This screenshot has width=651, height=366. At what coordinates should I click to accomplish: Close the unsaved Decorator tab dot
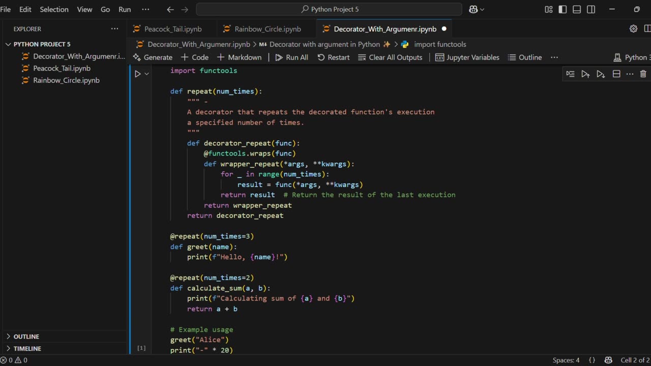point(443,29)
